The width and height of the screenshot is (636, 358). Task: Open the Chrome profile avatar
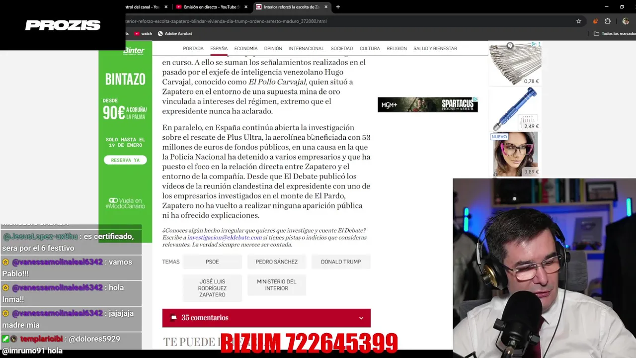[x=626, y=21]
